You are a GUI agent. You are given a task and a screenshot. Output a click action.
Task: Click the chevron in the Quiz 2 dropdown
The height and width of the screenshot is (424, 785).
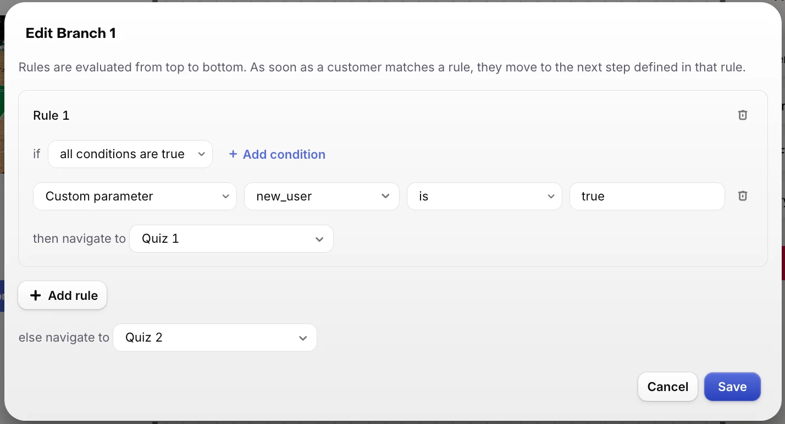(x=303, y=338)
